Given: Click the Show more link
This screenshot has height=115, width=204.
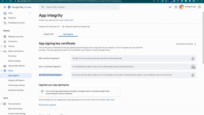Looking at the screenshot, I should (x=69, y=20).
